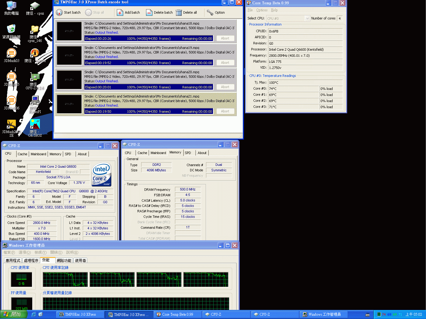
Task: Open 檢視(V) menu in Task Manager
Action: (40, 252)
